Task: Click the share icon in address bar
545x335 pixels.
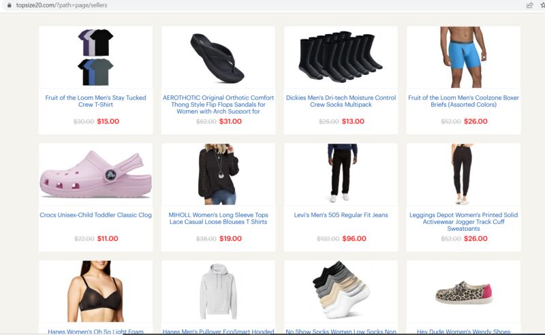Action: (530, 5)
